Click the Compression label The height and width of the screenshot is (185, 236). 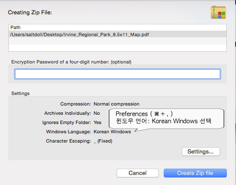pos(76,104)
